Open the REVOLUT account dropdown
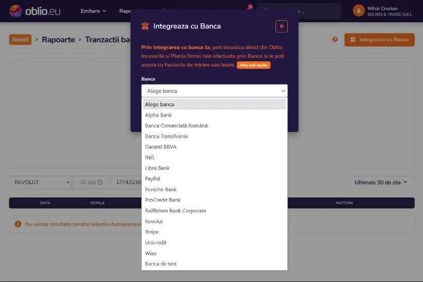This screenshot has height=282, width=423. [x=40, y=183]
